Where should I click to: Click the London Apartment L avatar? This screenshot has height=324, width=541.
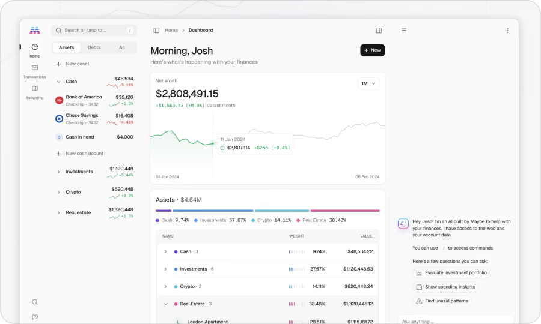tap(178, 322)
